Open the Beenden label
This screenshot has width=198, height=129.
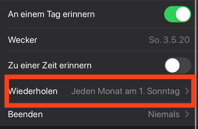pos(25,114)
